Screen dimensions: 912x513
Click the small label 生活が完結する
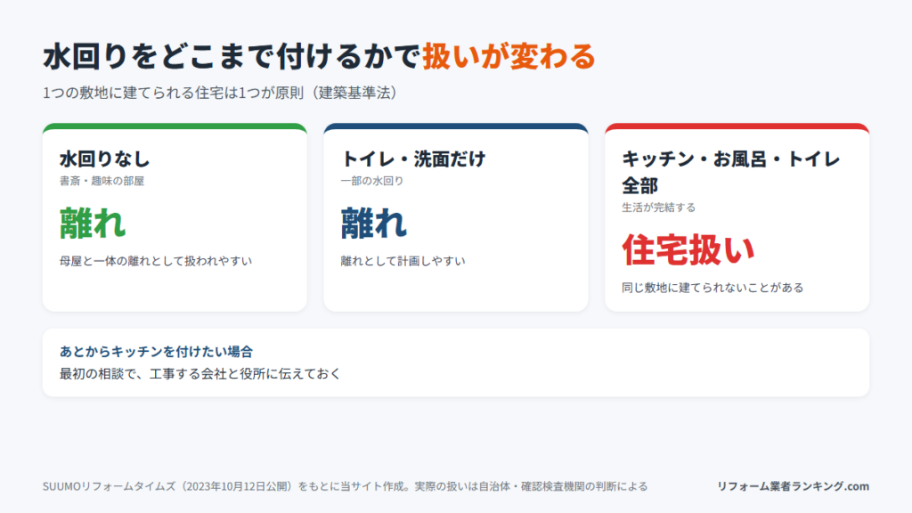659,208
